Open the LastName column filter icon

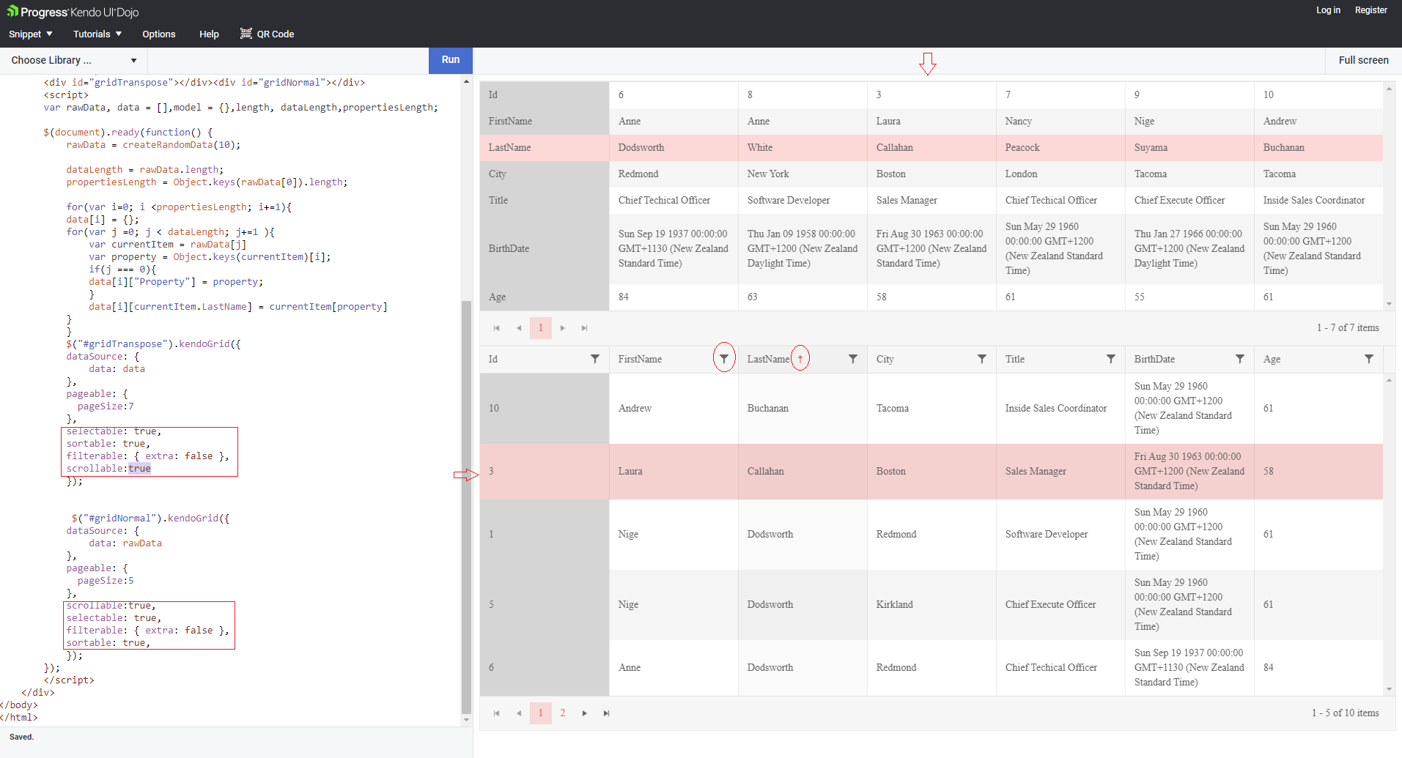853,359
